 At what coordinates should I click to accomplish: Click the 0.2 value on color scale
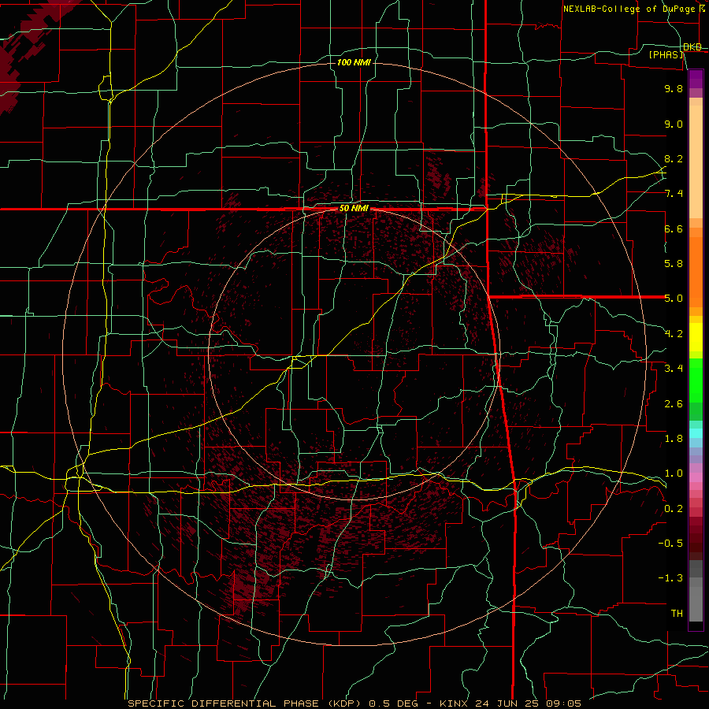(674, 509)
